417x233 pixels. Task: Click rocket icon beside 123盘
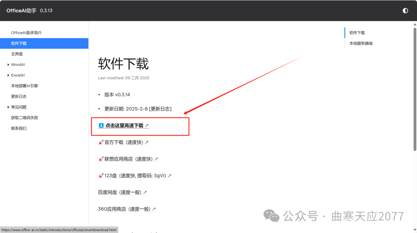coord(101,176)
